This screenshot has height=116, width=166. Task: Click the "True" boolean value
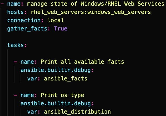pyautogui.click(x=61, y=29)
